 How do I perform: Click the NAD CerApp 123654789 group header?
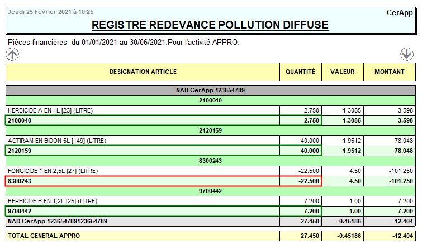pos(211,90)
